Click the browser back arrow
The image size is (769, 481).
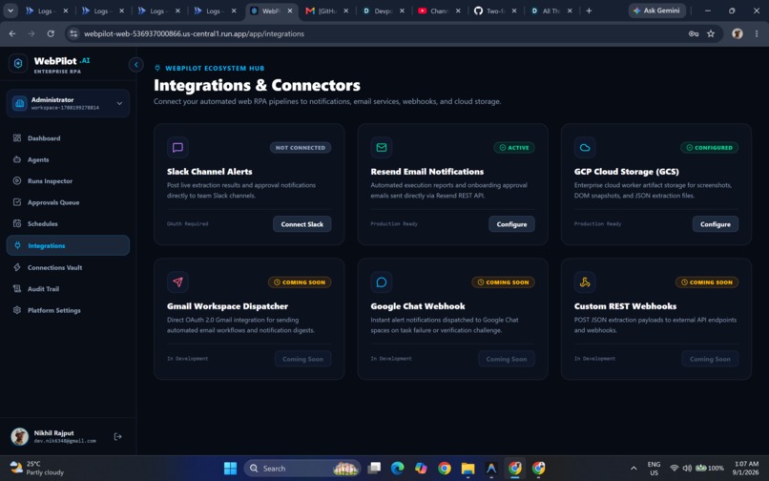coord(12,33)
